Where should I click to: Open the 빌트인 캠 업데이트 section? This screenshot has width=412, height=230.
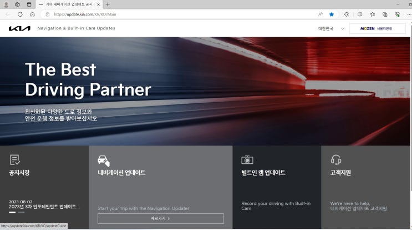click(x=263, y=173)
